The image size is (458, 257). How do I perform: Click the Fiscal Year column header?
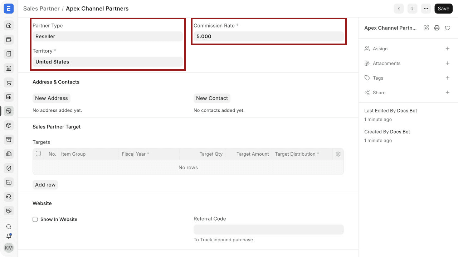point(149,154)
